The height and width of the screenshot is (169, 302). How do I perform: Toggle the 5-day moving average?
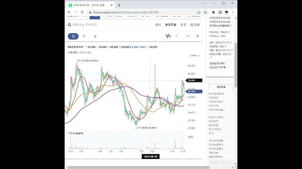pos(79,52)
